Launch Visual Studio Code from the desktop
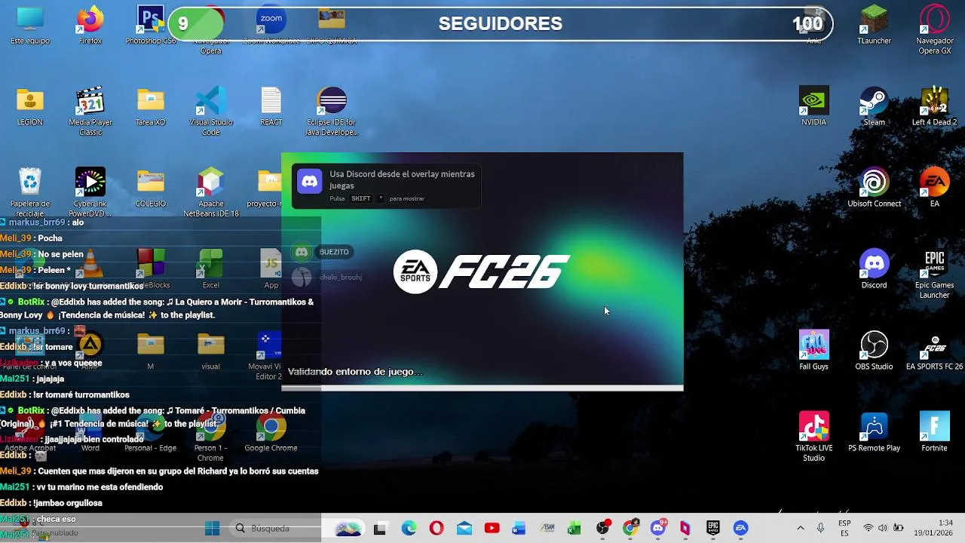965x543 pixels. coord(211,112)
